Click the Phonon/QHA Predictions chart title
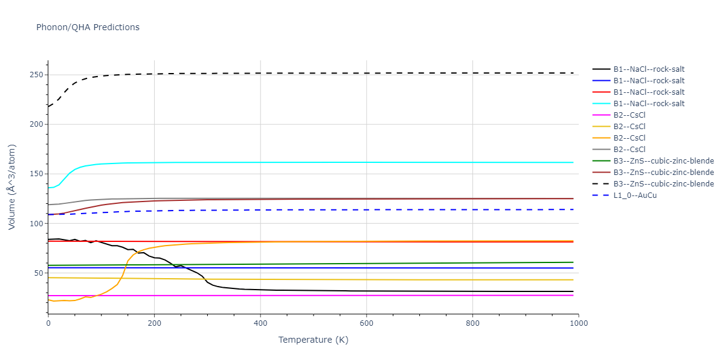 tap(88, 27)
